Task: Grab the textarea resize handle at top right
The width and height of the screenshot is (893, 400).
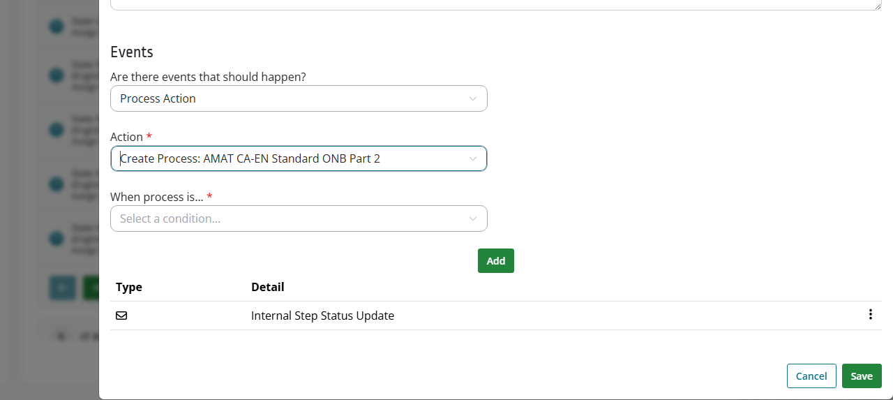Action: 877,6
